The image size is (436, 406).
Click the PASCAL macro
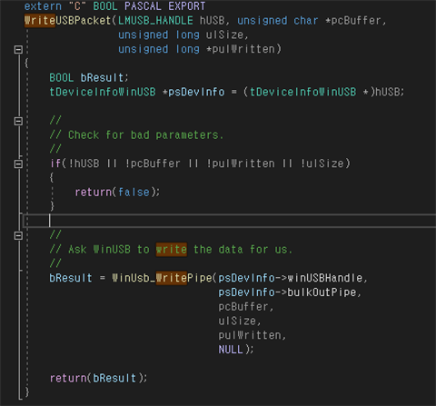pos(143,6)
